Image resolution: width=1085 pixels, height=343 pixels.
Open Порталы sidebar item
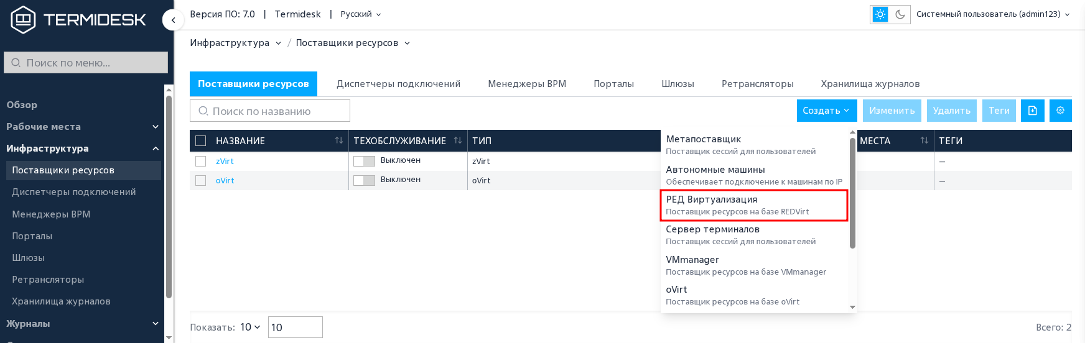click(83, 236)
